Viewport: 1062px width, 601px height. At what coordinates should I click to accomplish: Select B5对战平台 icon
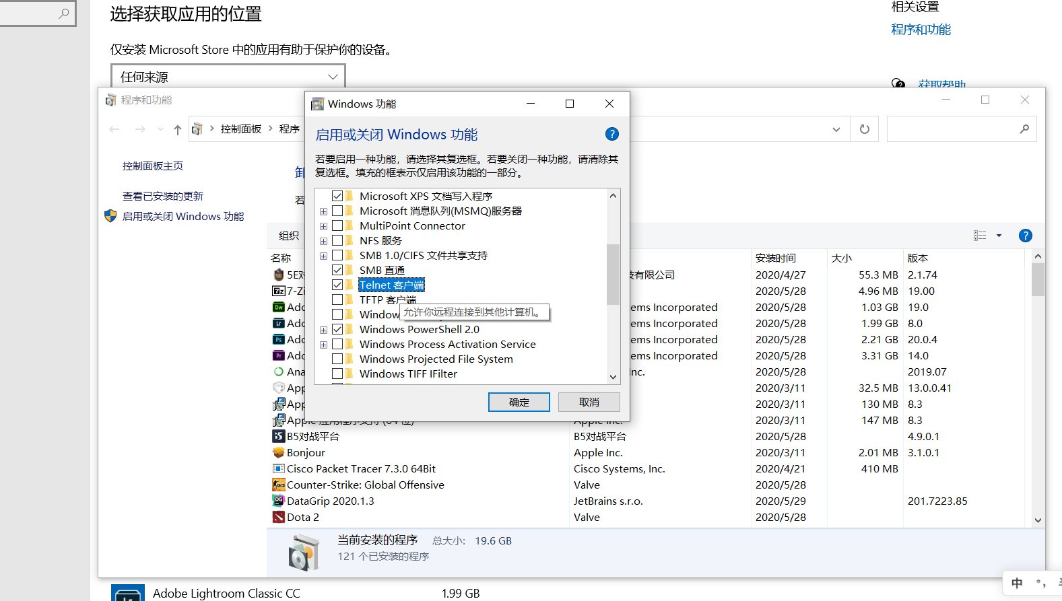pos(279,436)
